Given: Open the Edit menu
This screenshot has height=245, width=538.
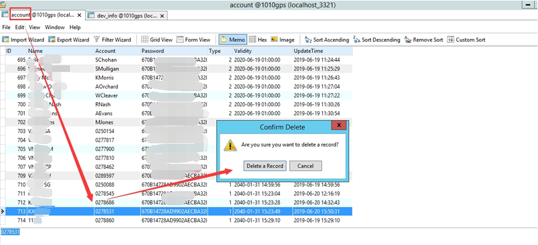Looking at the screenshot, I should click(20, 27).
